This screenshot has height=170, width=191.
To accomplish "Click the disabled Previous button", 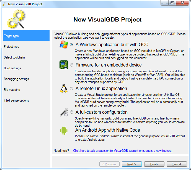I will pyautogui.click(x=109, y=164).
